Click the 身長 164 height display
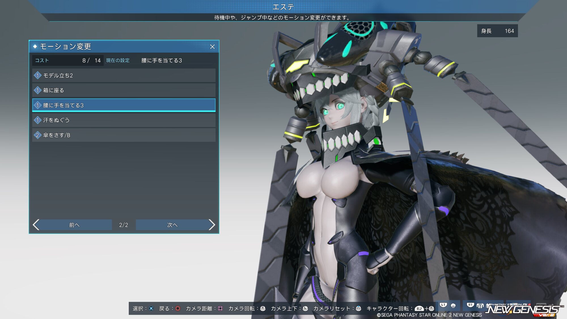 click(x=497, y=31)
